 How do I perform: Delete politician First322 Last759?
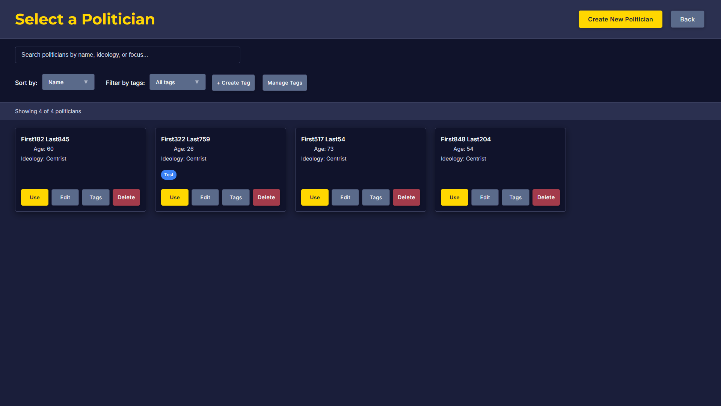coord(266,197)
